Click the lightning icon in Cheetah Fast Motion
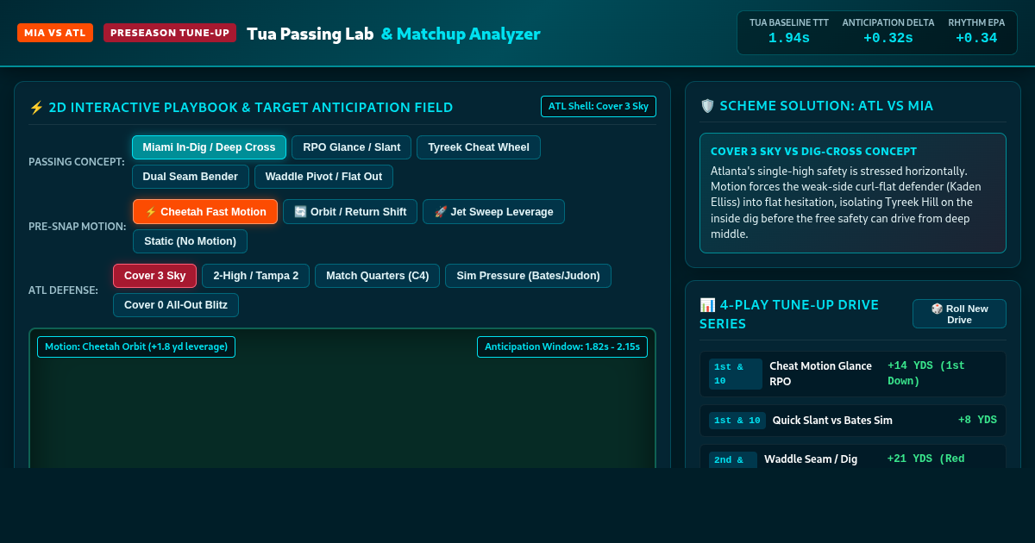Screen dimensions: 1035x543 pyautogui.click(x=151, y=212)
